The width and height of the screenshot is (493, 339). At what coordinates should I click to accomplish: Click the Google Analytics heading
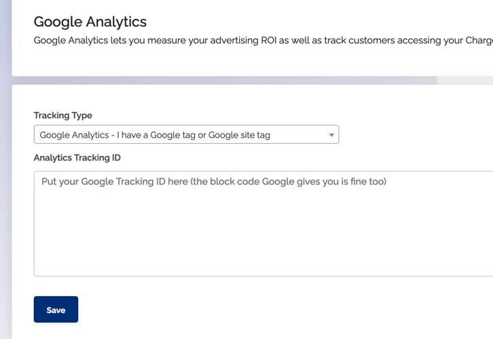(x=90, y=22)
